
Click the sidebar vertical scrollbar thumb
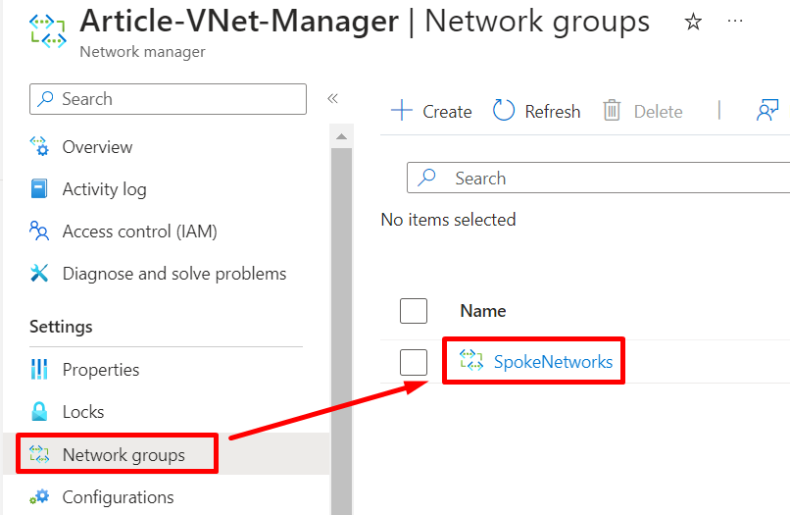(342, 332)
